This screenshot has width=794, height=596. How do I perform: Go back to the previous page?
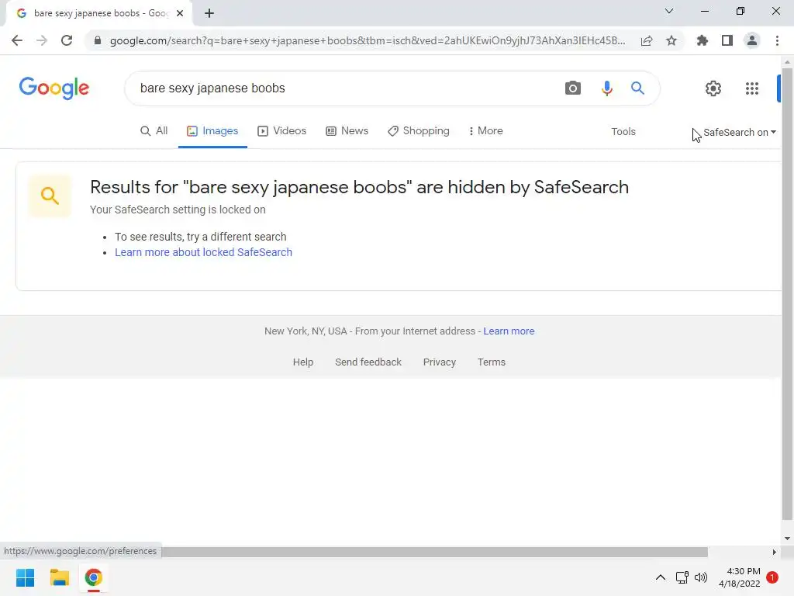[x=17, y=40]
